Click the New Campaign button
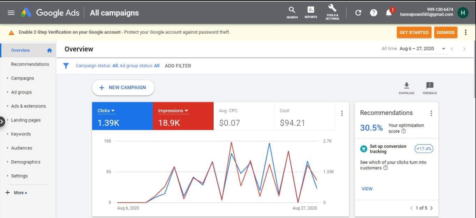The height and width of the screenshot is (218, 476). pos(123,88)
